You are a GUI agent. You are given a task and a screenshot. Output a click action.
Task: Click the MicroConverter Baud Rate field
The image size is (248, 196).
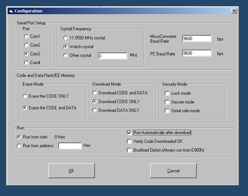click(196, 39)
